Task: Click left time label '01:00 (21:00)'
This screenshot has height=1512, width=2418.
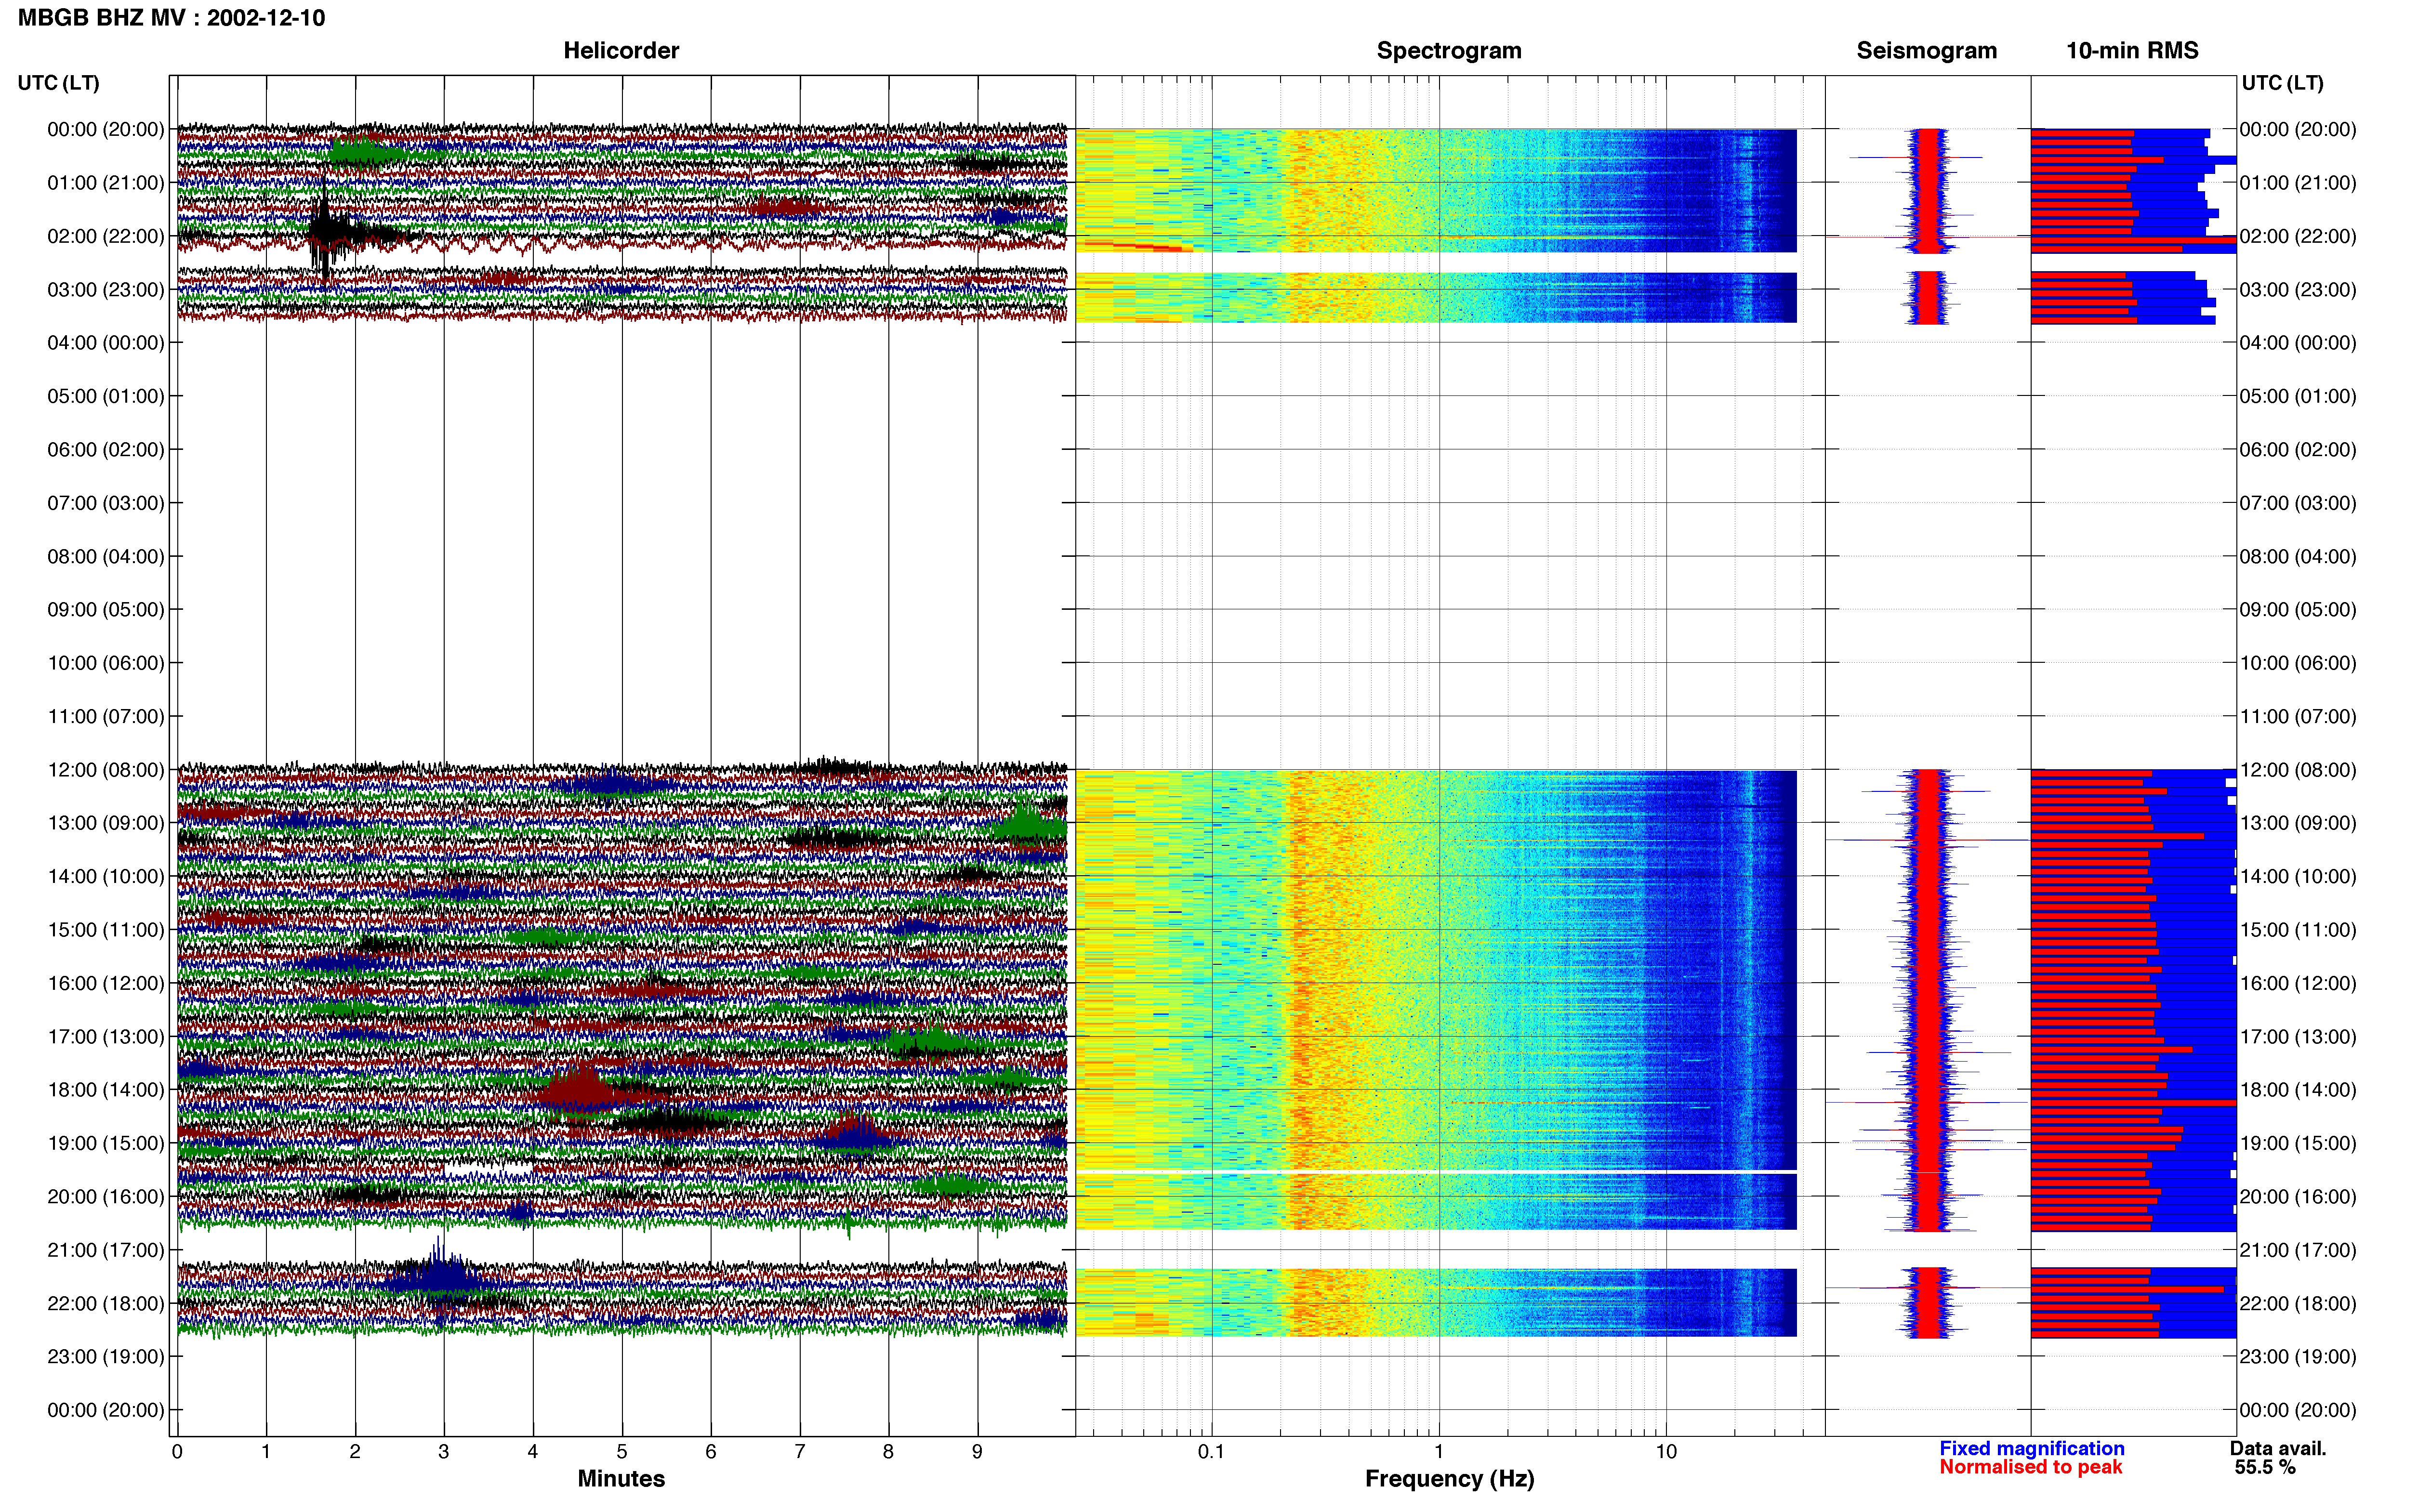Action: click(105, 182)
